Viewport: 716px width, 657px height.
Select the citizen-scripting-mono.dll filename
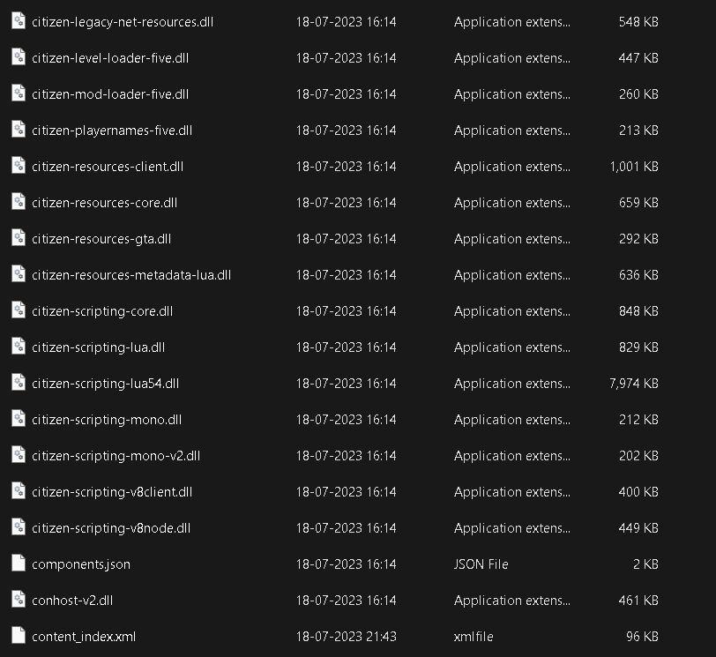click(107, 420)
